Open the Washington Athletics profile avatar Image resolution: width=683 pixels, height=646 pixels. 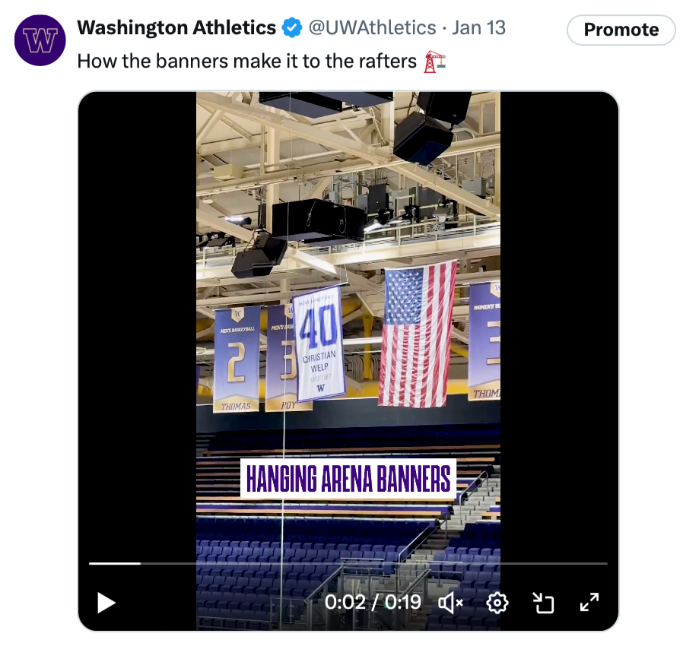40,40
